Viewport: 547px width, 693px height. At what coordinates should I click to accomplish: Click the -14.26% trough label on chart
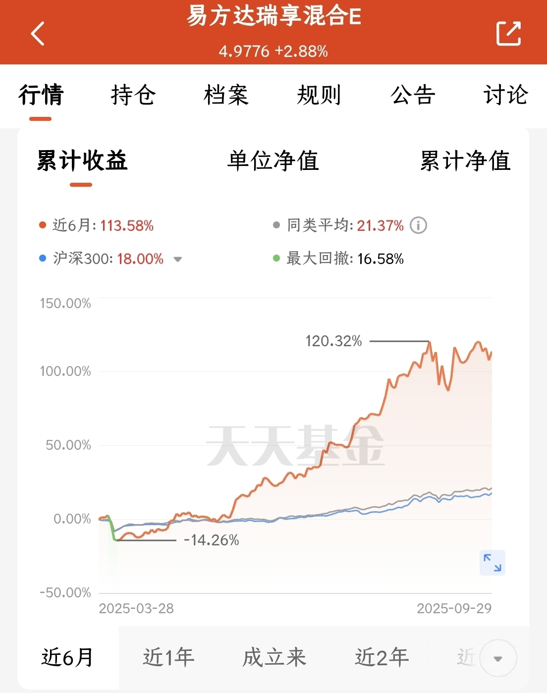(x=211, y=540)
